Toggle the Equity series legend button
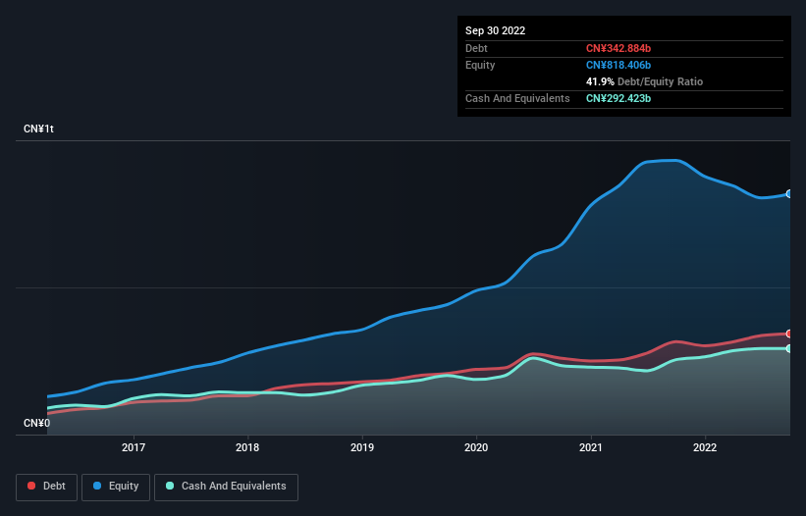 pyautogui.click(x=116, y=487)
